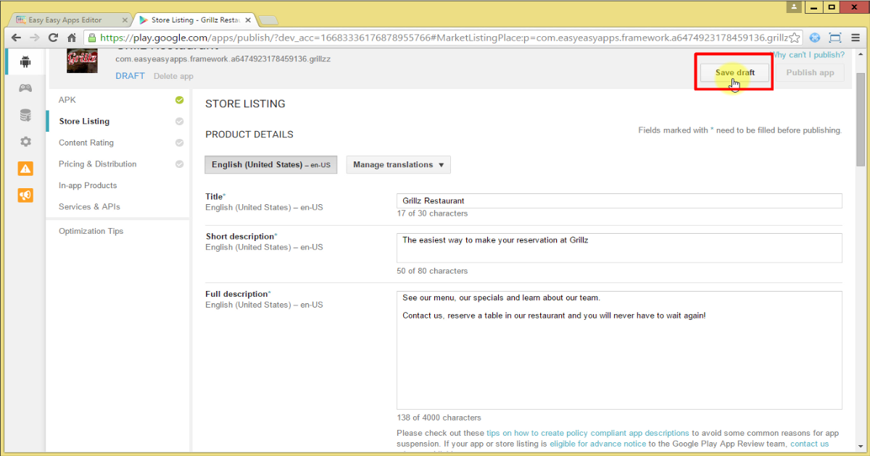The image size is (870, 456).
Task: Click the browser Home icon
Action: point(72,38)
